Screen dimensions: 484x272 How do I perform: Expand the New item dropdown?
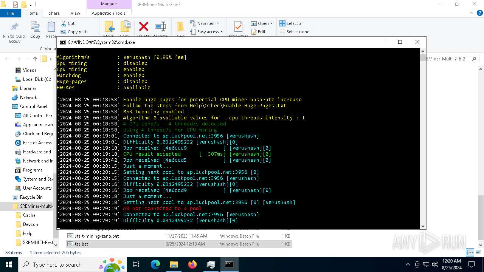(205, 23)
